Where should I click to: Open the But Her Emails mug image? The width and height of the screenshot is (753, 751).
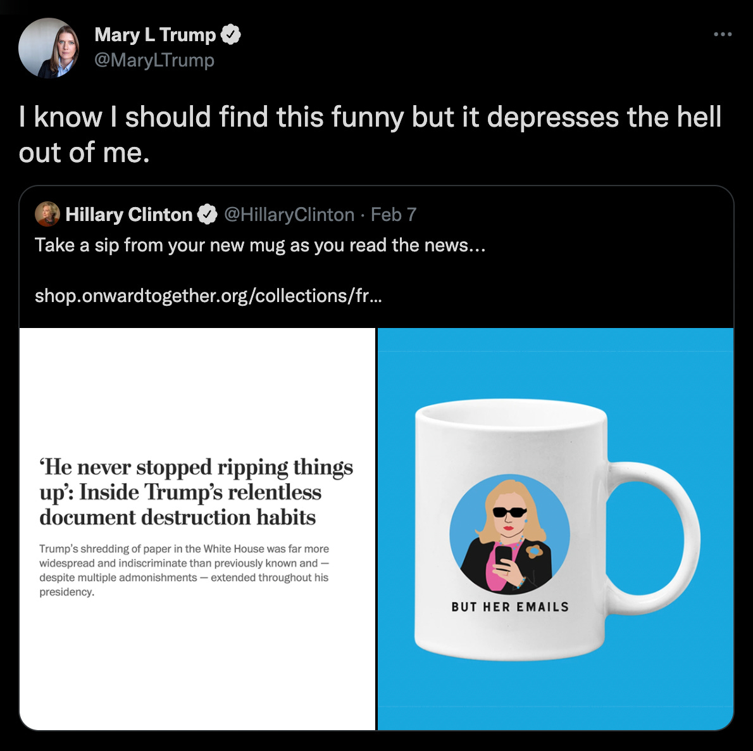click(556, 529)
